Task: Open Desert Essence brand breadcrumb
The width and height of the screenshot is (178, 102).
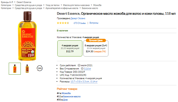Action: pos(24,2)
